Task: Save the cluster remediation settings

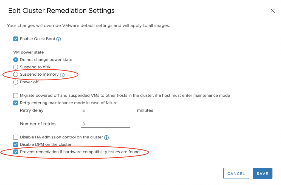Action: [x=262, y=173]
